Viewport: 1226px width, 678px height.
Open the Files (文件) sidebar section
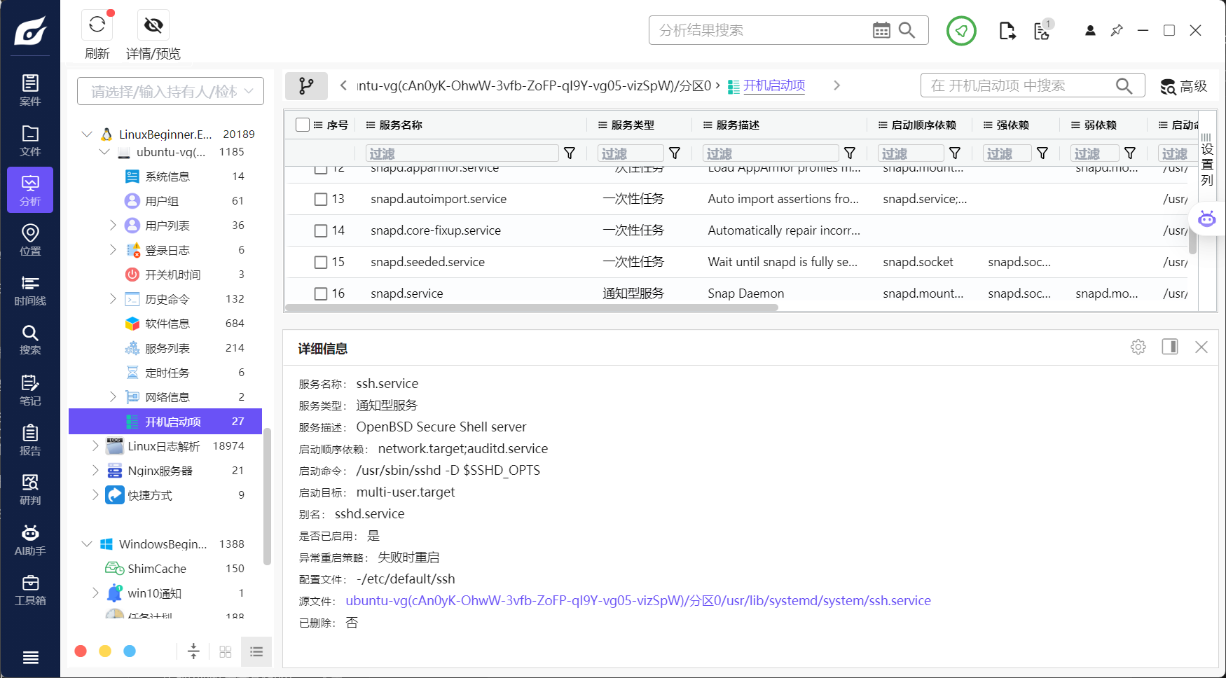pos(30,140)
